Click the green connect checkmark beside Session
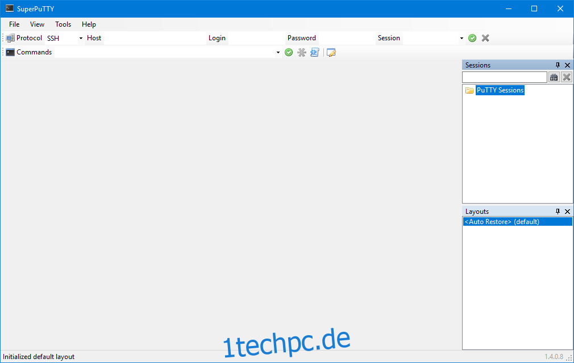 coord(472,39)
